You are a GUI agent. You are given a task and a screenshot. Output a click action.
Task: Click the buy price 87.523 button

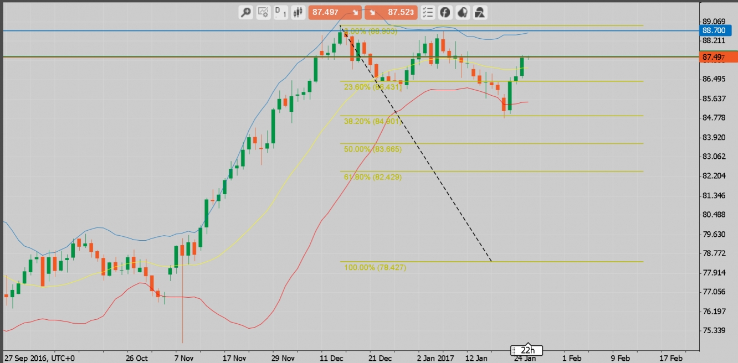click(x=391, y=12)
